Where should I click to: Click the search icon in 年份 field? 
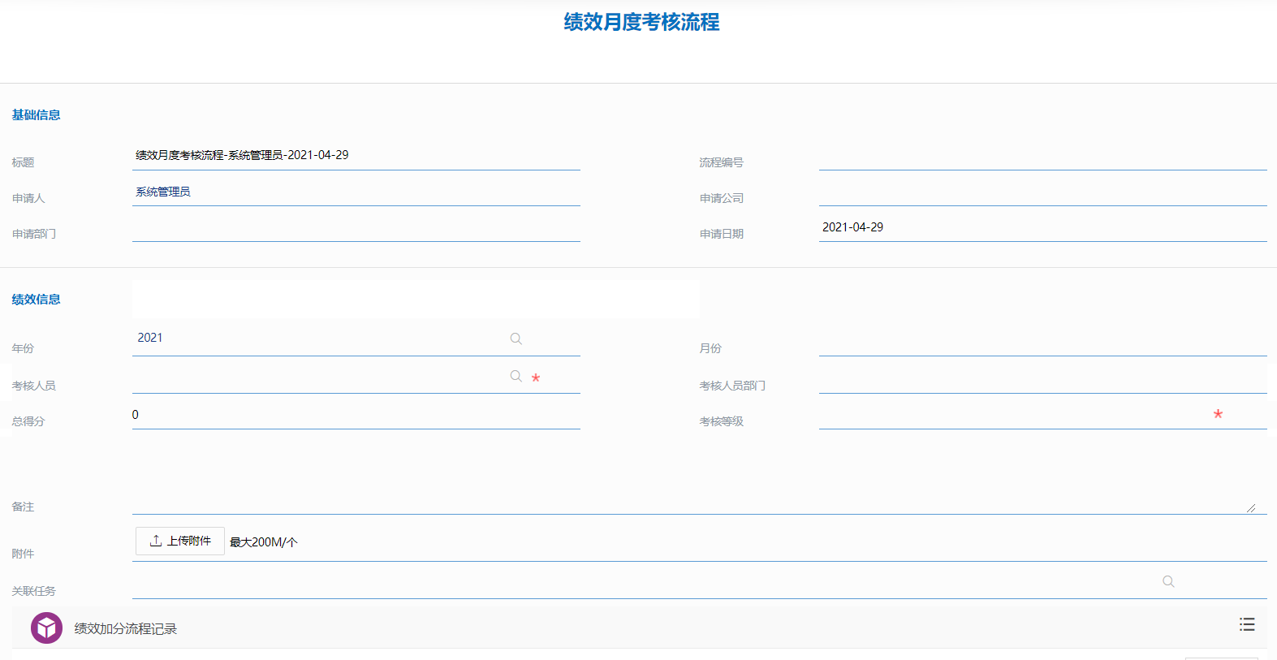coord(516,339)
